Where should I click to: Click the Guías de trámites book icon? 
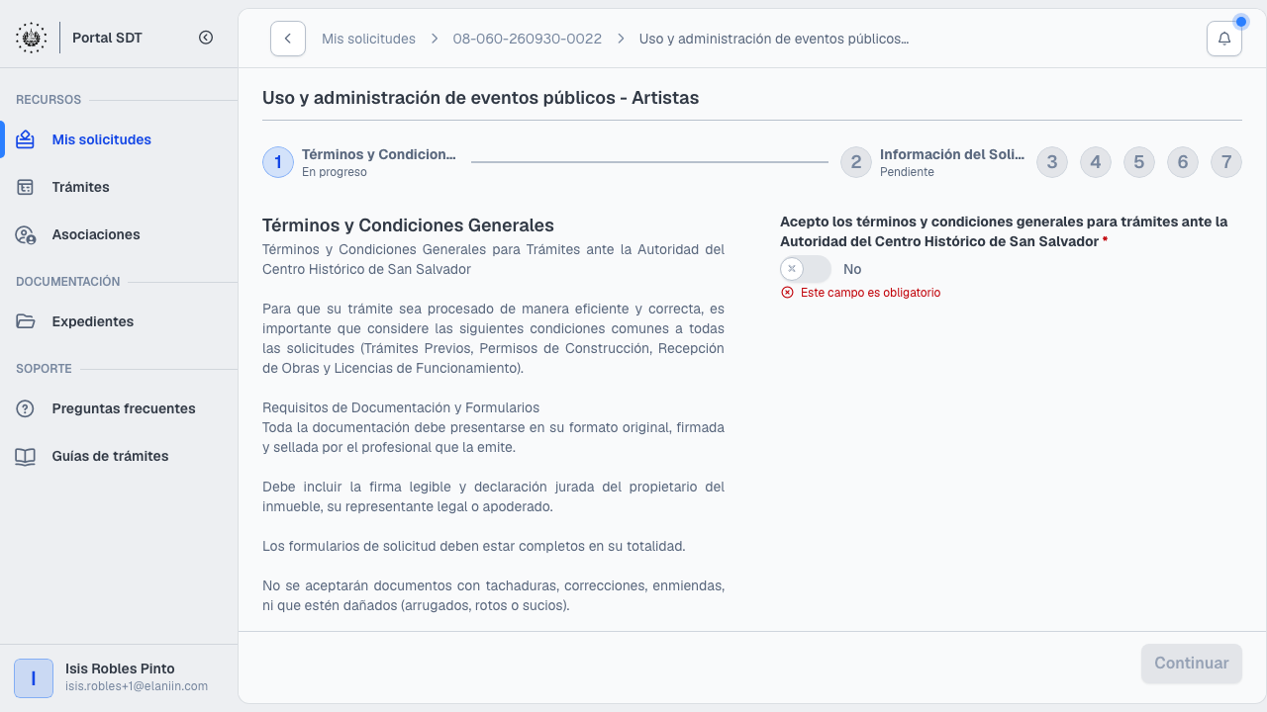point(26,456)
